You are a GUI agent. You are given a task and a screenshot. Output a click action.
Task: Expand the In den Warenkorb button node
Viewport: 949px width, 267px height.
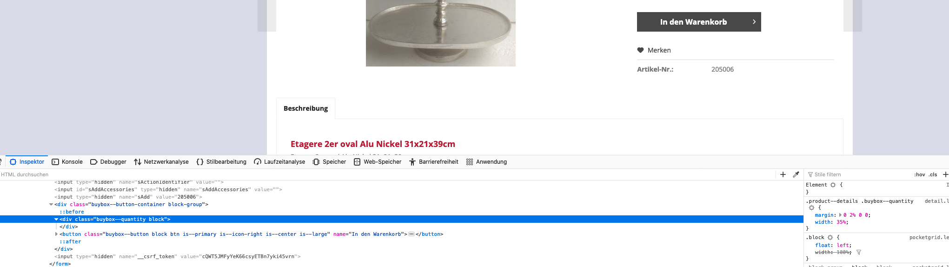pos(57,234)
